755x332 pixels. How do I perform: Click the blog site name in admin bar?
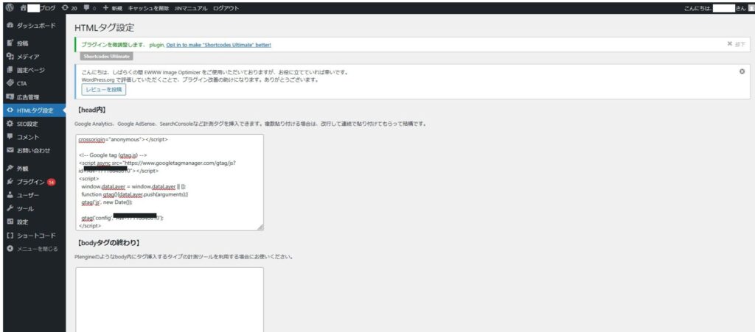pos(42,8)
